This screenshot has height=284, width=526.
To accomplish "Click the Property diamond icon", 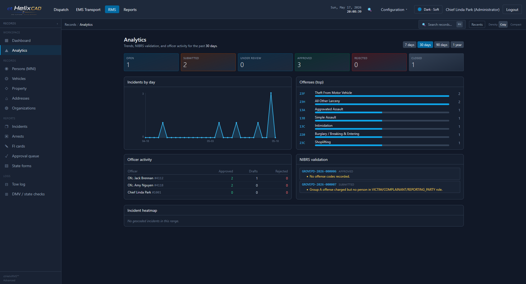I will click(7, 88).
